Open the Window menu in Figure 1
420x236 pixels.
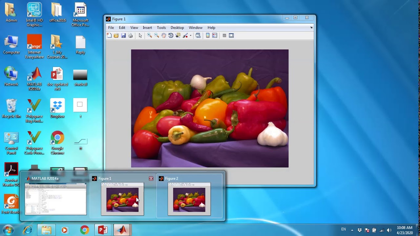click(196, 28)
